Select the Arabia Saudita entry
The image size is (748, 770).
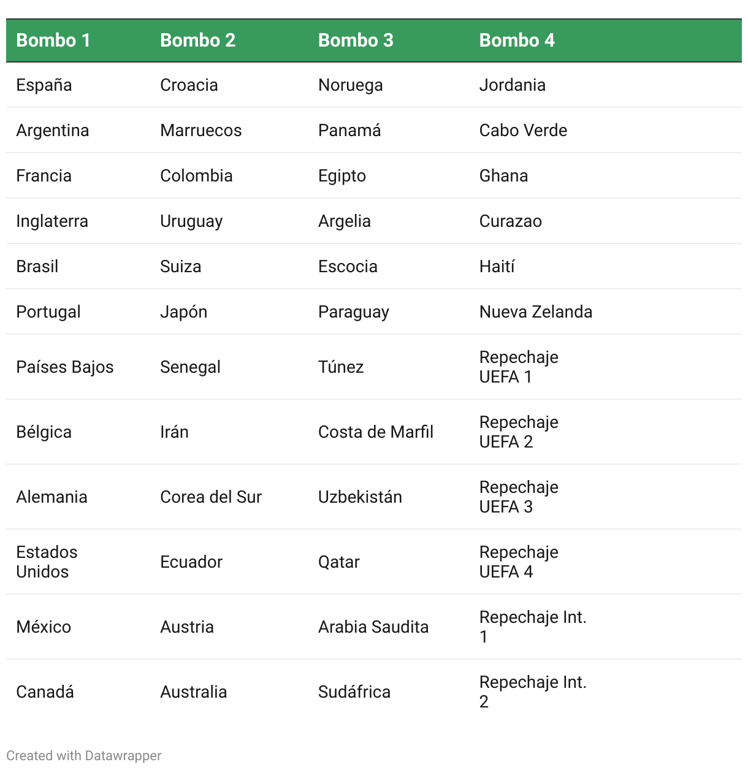373,627
